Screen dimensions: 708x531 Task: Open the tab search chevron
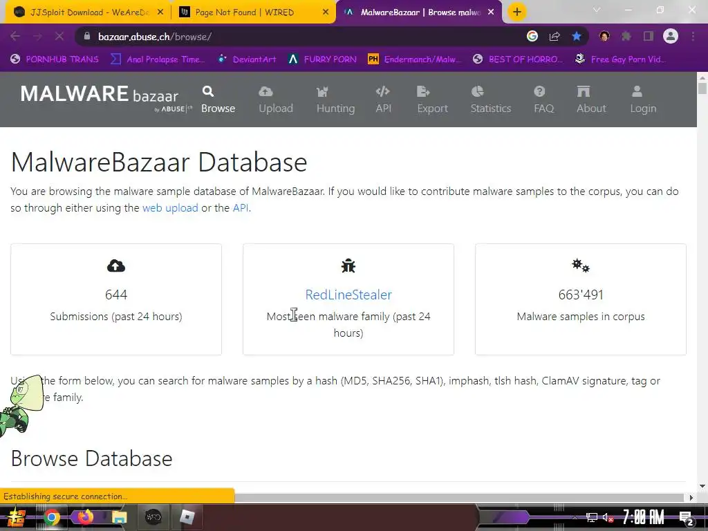(597, 10)
